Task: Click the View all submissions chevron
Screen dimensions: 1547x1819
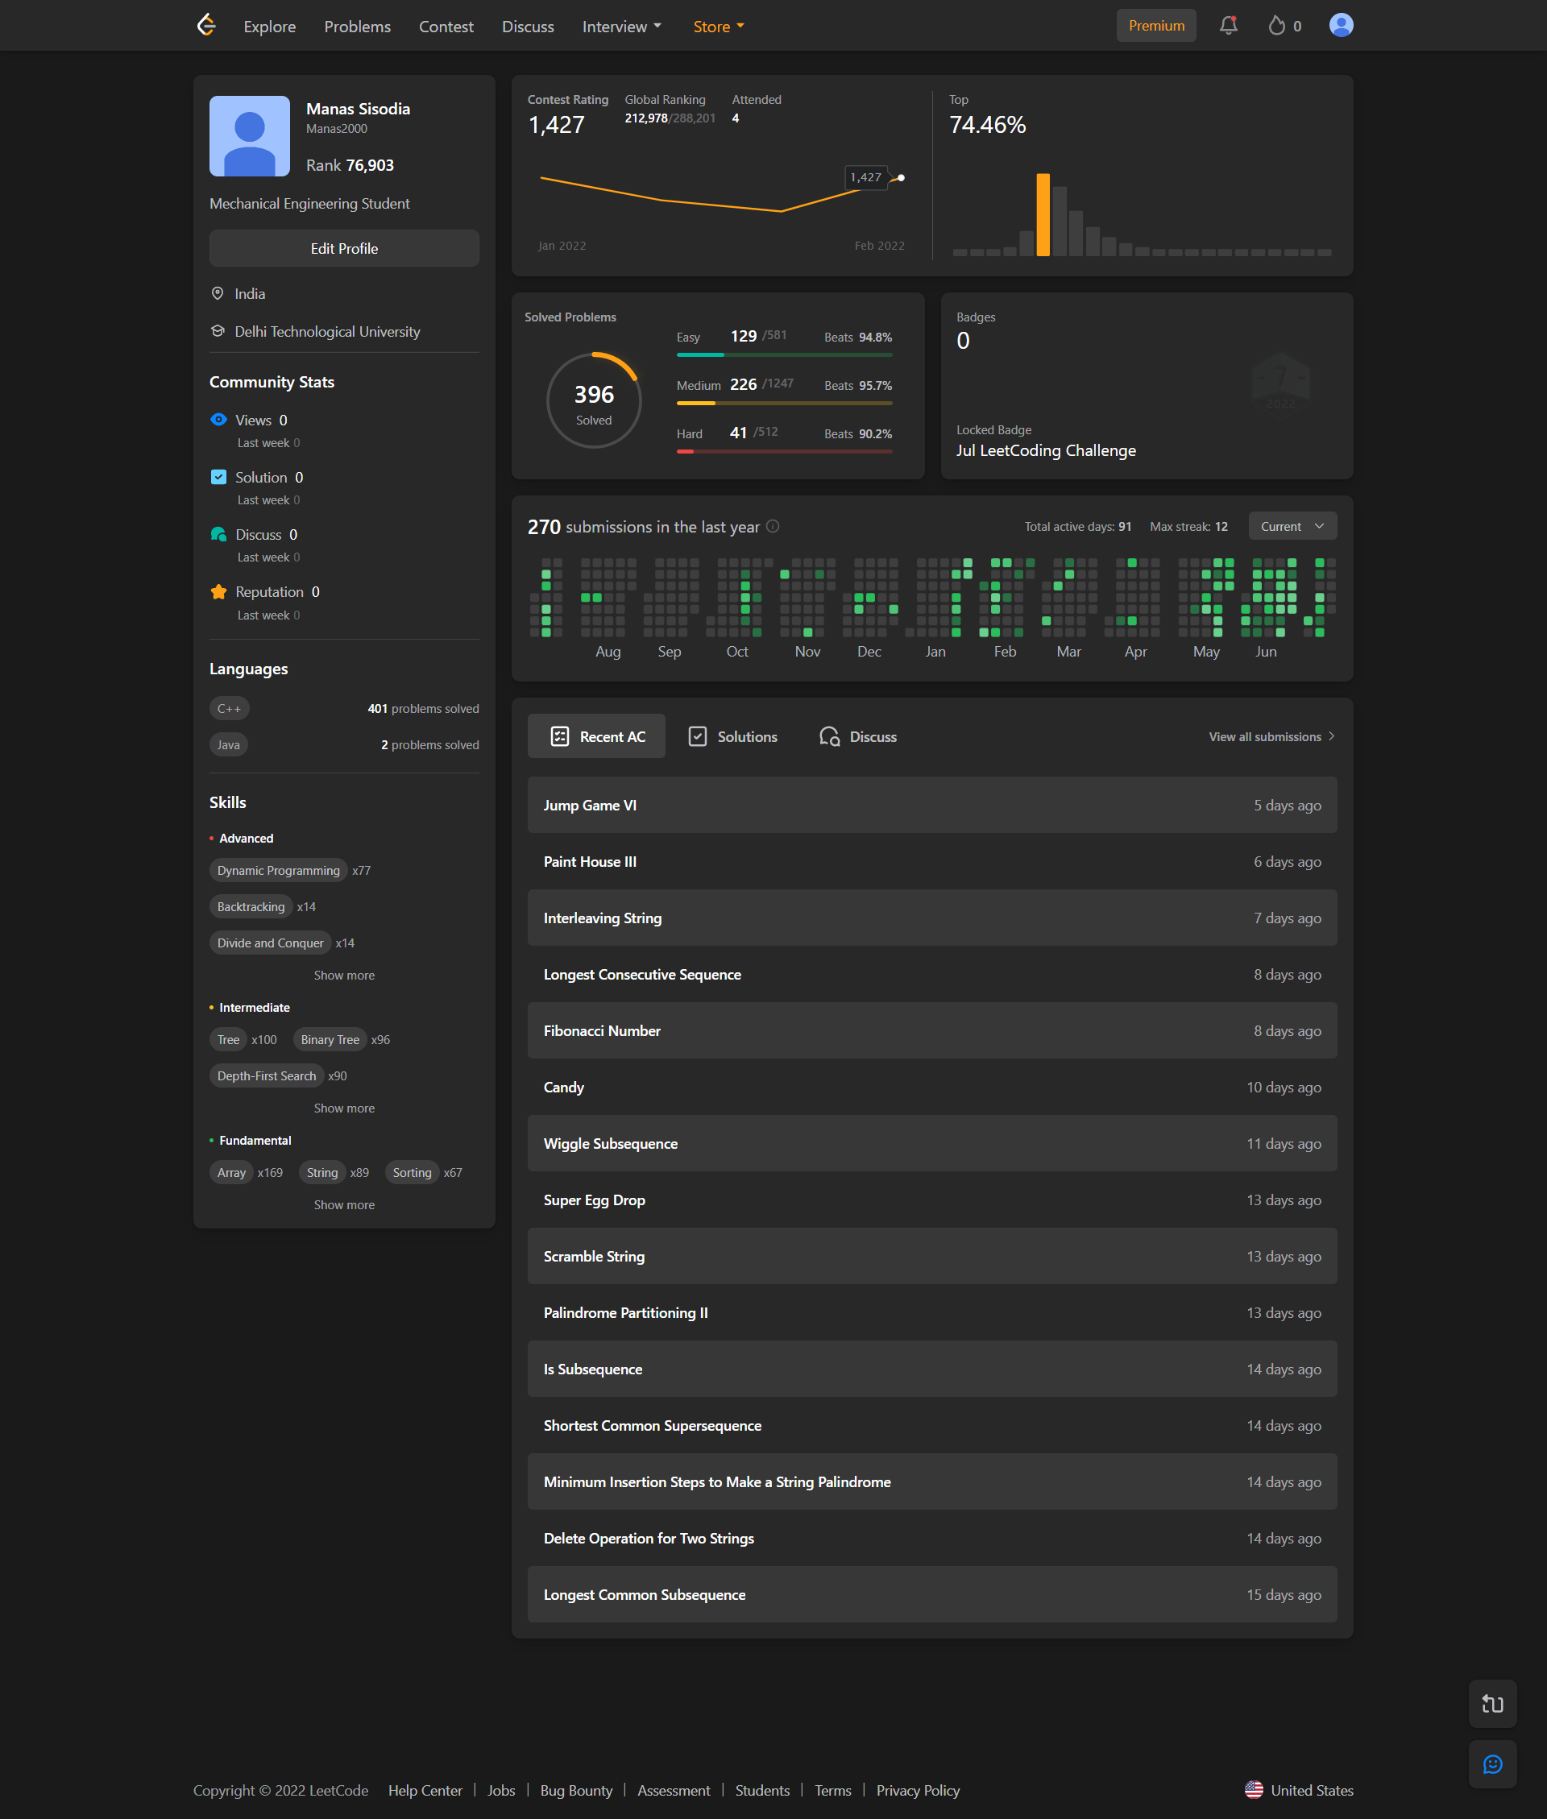Action: 1331,736
